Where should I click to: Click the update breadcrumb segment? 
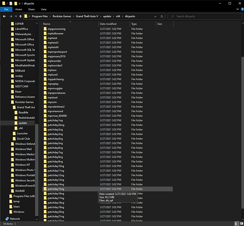point(107,16)
